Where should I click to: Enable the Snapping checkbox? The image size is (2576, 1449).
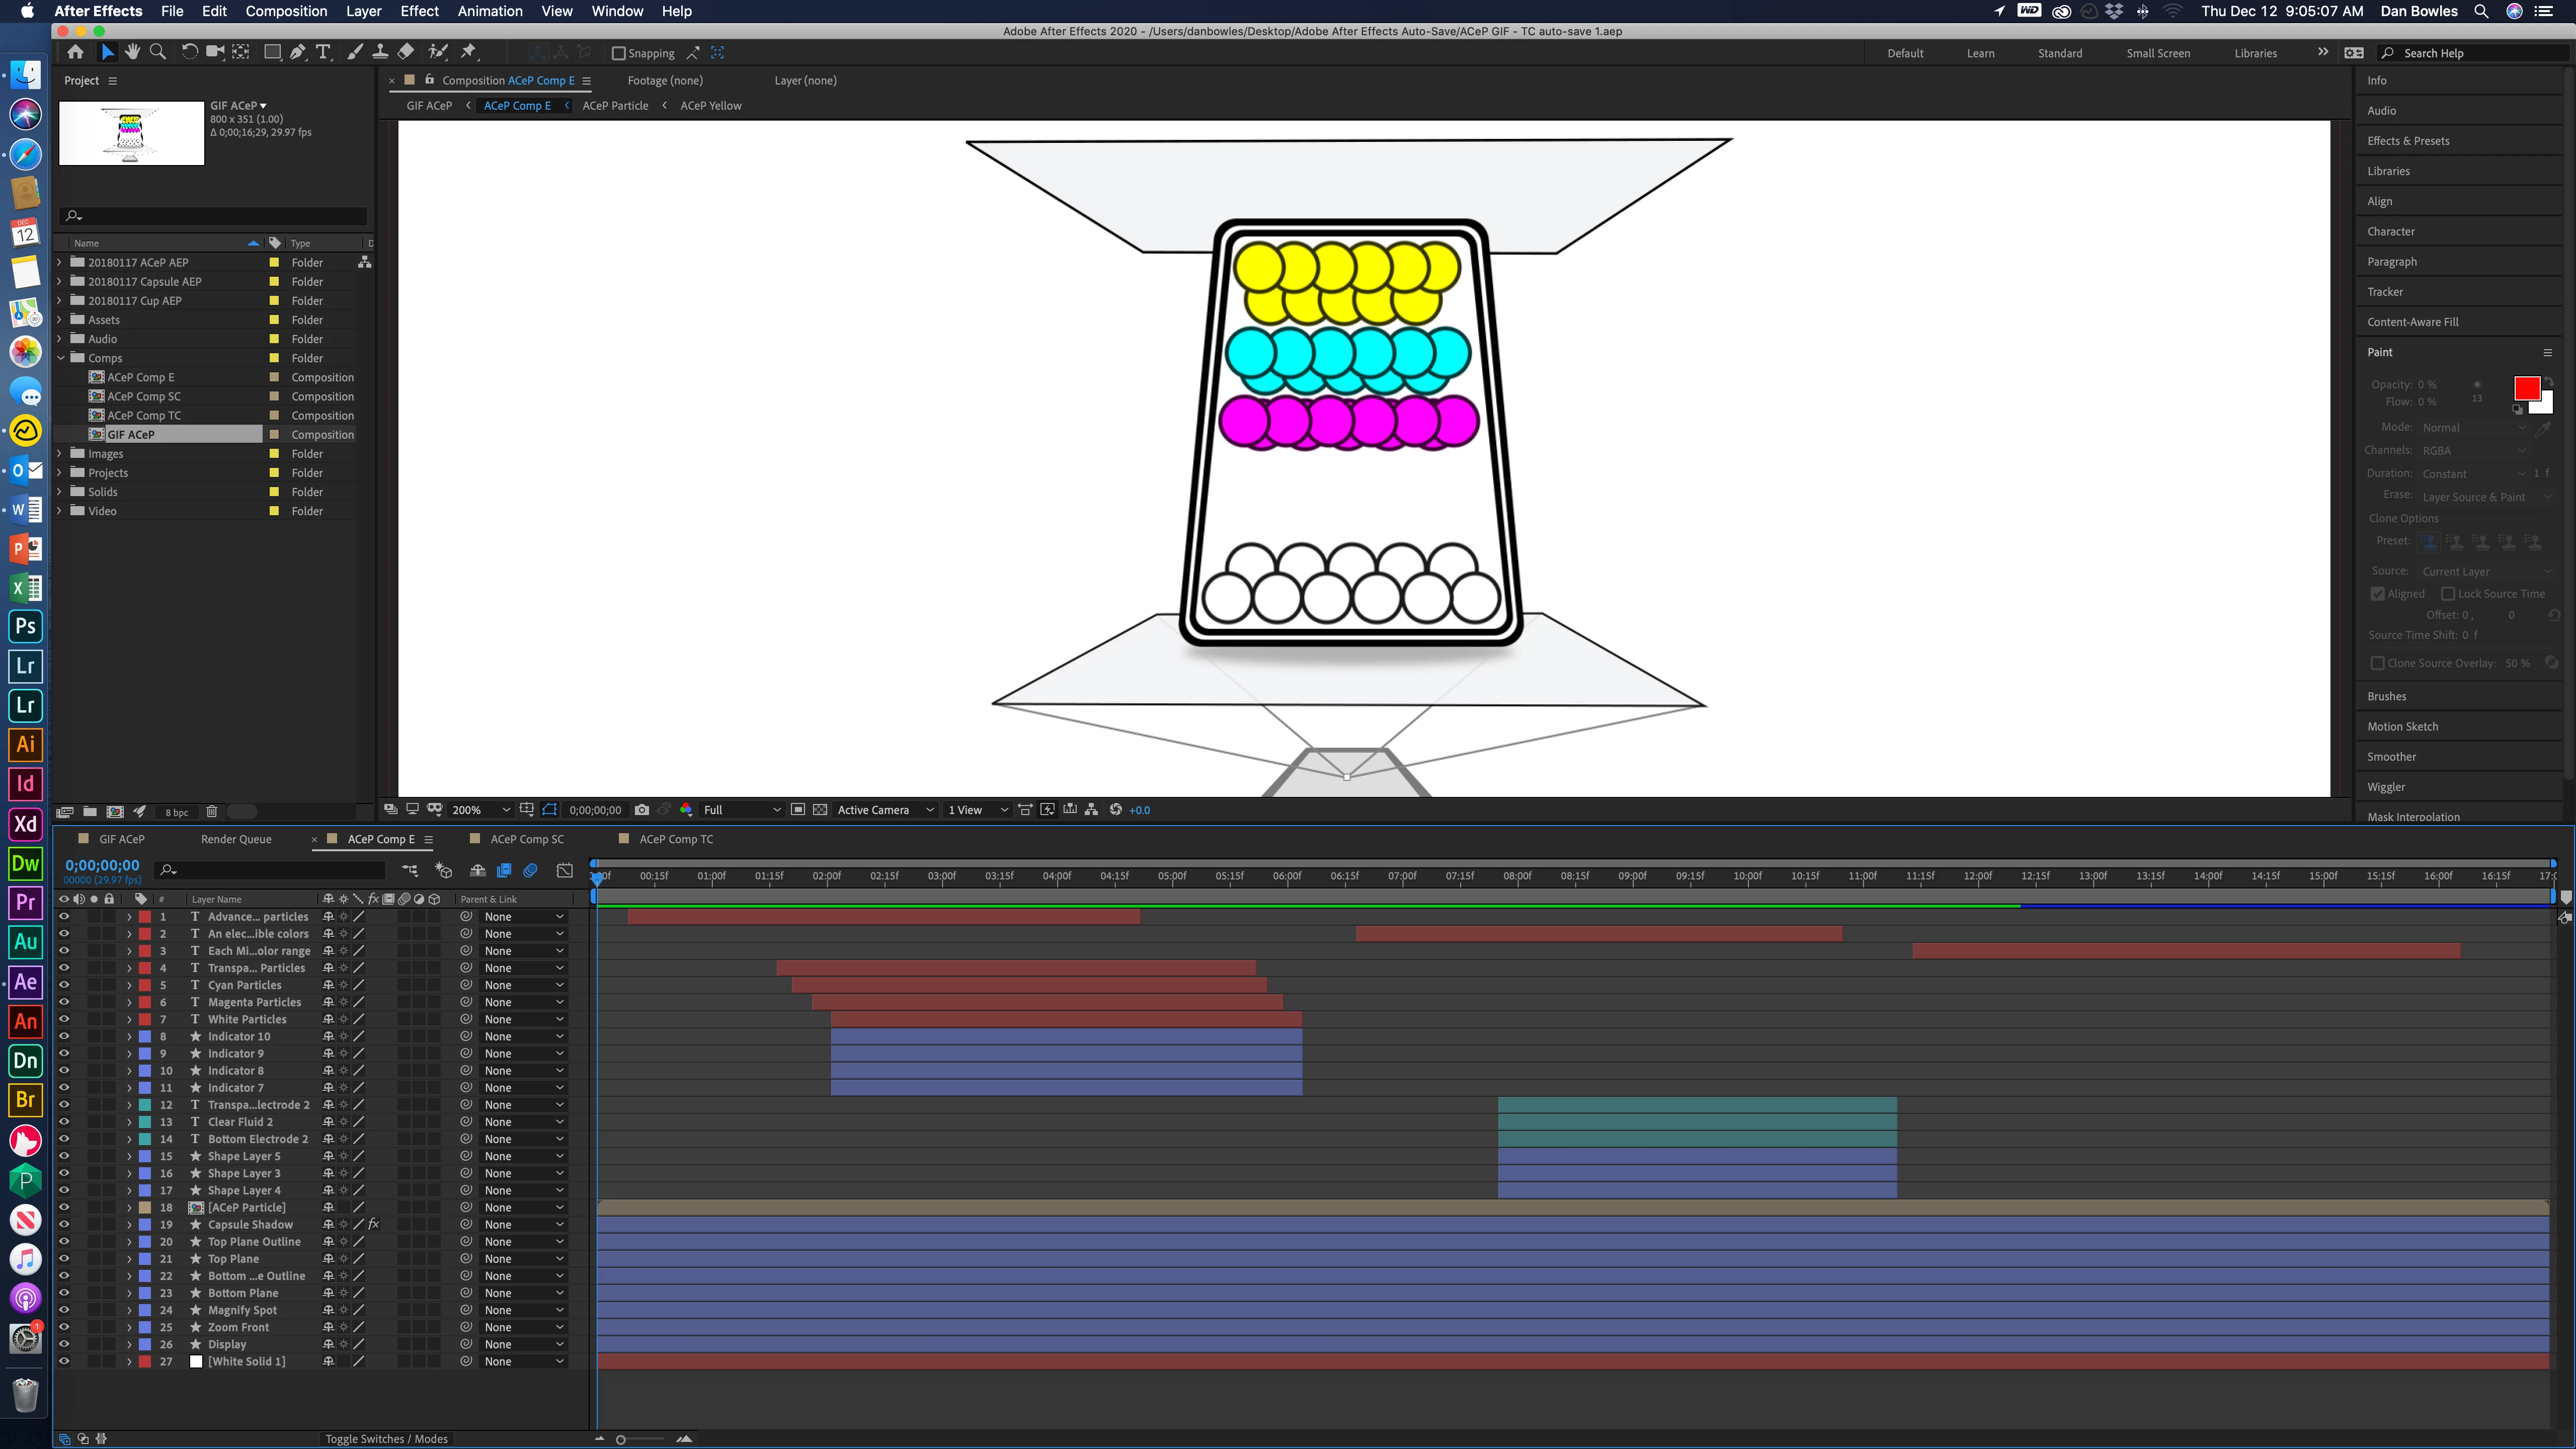tap(618, 53)
